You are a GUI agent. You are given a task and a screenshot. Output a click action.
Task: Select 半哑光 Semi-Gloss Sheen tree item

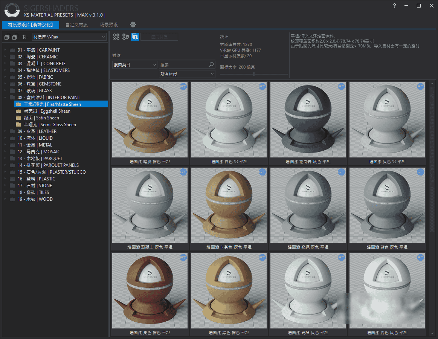point(50,124)
